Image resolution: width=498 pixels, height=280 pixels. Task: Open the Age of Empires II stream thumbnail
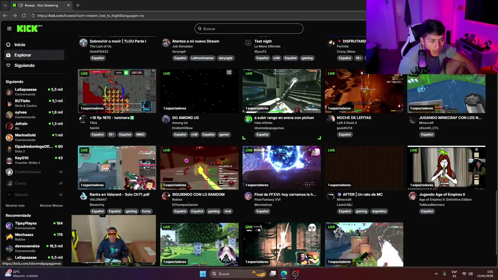point(446,168)
